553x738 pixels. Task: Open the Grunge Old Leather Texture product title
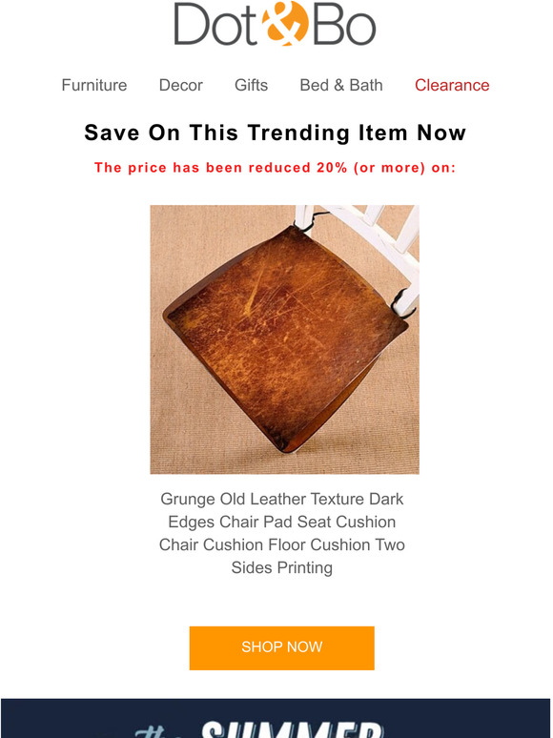(282, 533)
